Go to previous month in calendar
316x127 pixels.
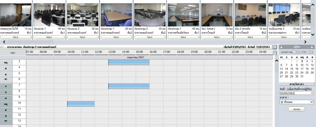(x=281, y=47)
